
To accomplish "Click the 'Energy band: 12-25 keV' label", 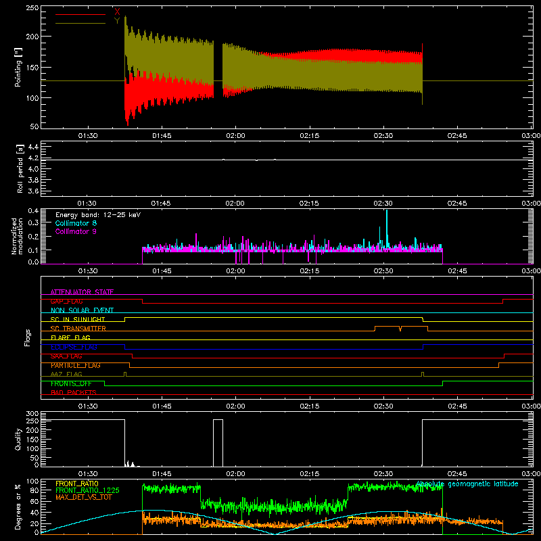I will point(98,215).
